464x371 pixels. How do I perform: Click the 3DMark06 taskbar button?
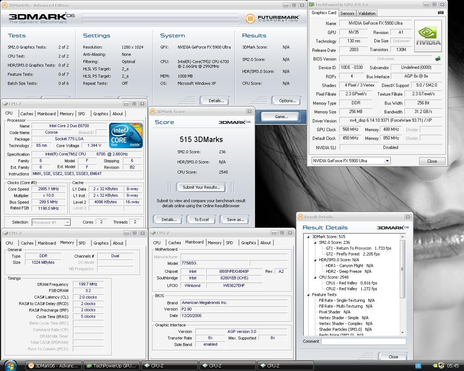(54, 366)
